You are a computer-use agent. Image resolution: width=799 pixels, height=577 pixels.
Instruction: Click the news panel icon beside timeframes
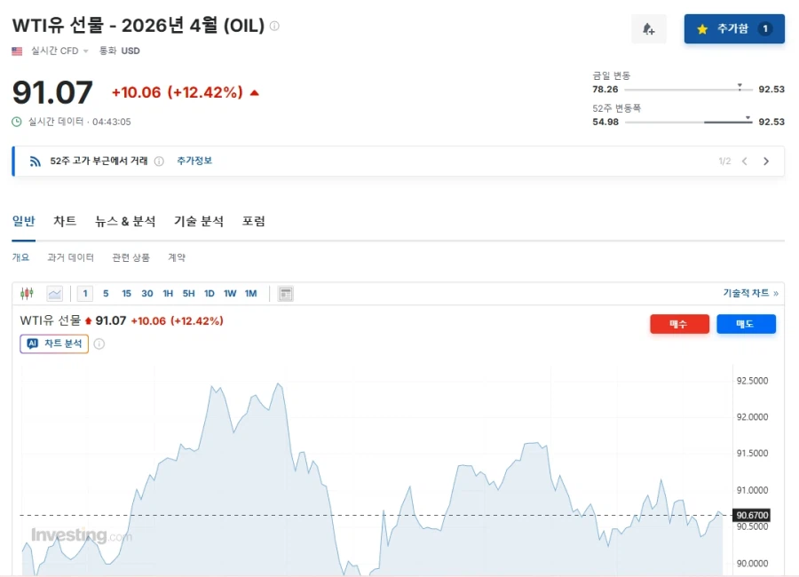coord(285,293)
